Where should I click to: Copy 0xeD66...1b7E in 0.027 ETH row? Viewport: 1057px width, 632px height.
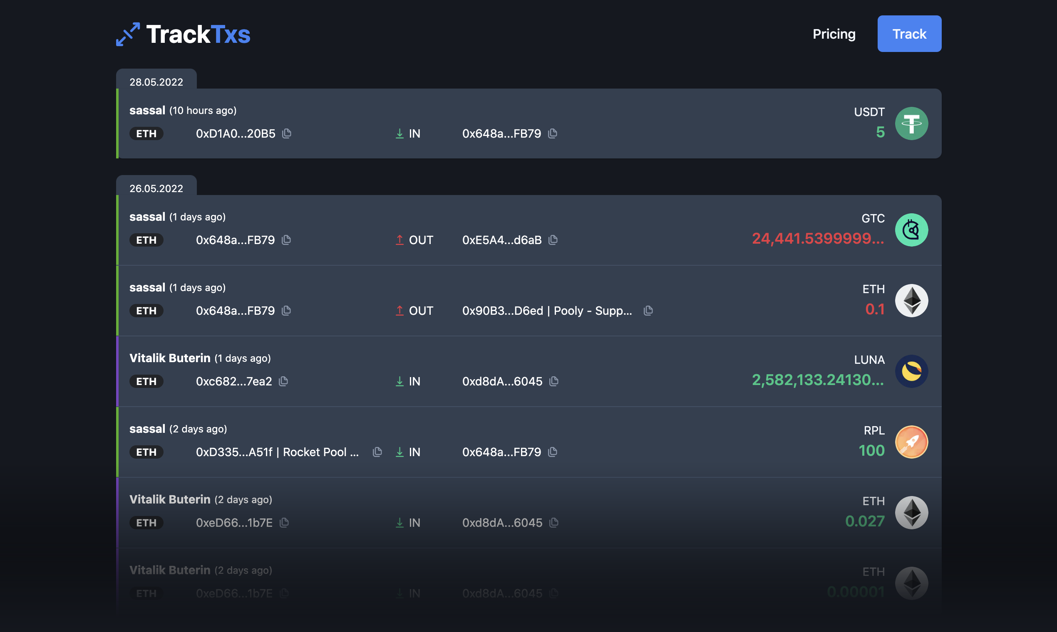coord(284,523)
